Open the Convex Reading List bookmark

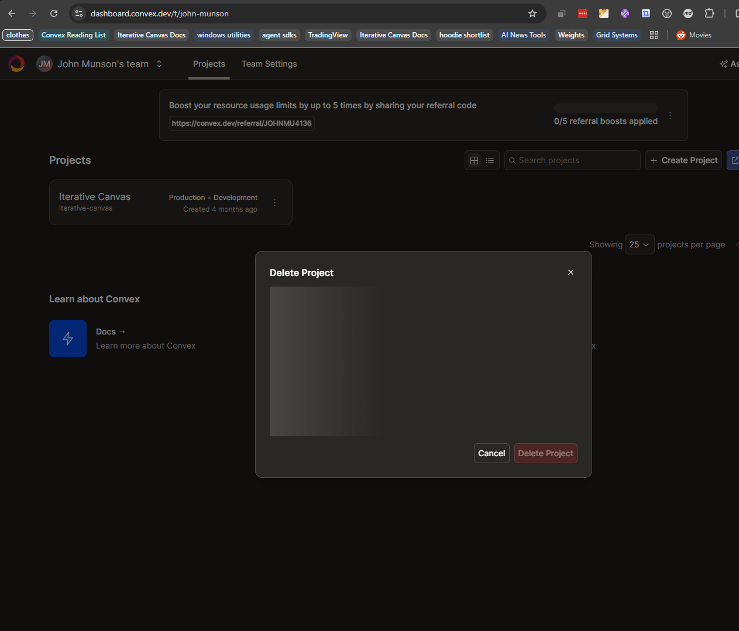coord(74,35)
